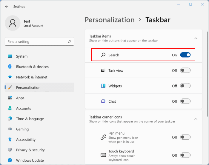Click the Settings window title text
Viewport: 209px width, 165px height.
click(x=19, y=7)
